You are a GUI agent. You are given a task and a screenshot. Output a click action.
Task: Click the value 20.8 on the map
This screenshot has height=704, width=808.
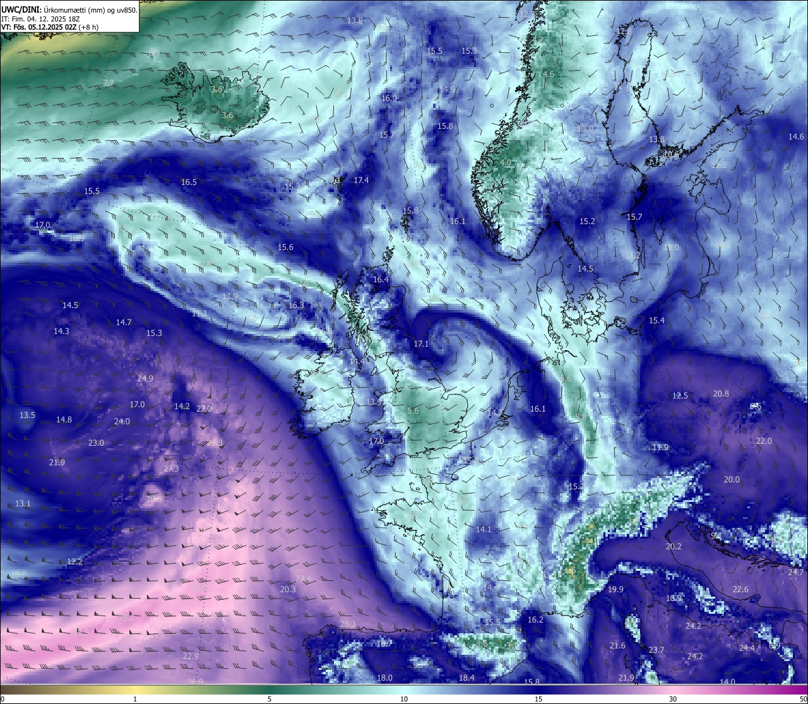click(x=721, y=393)
